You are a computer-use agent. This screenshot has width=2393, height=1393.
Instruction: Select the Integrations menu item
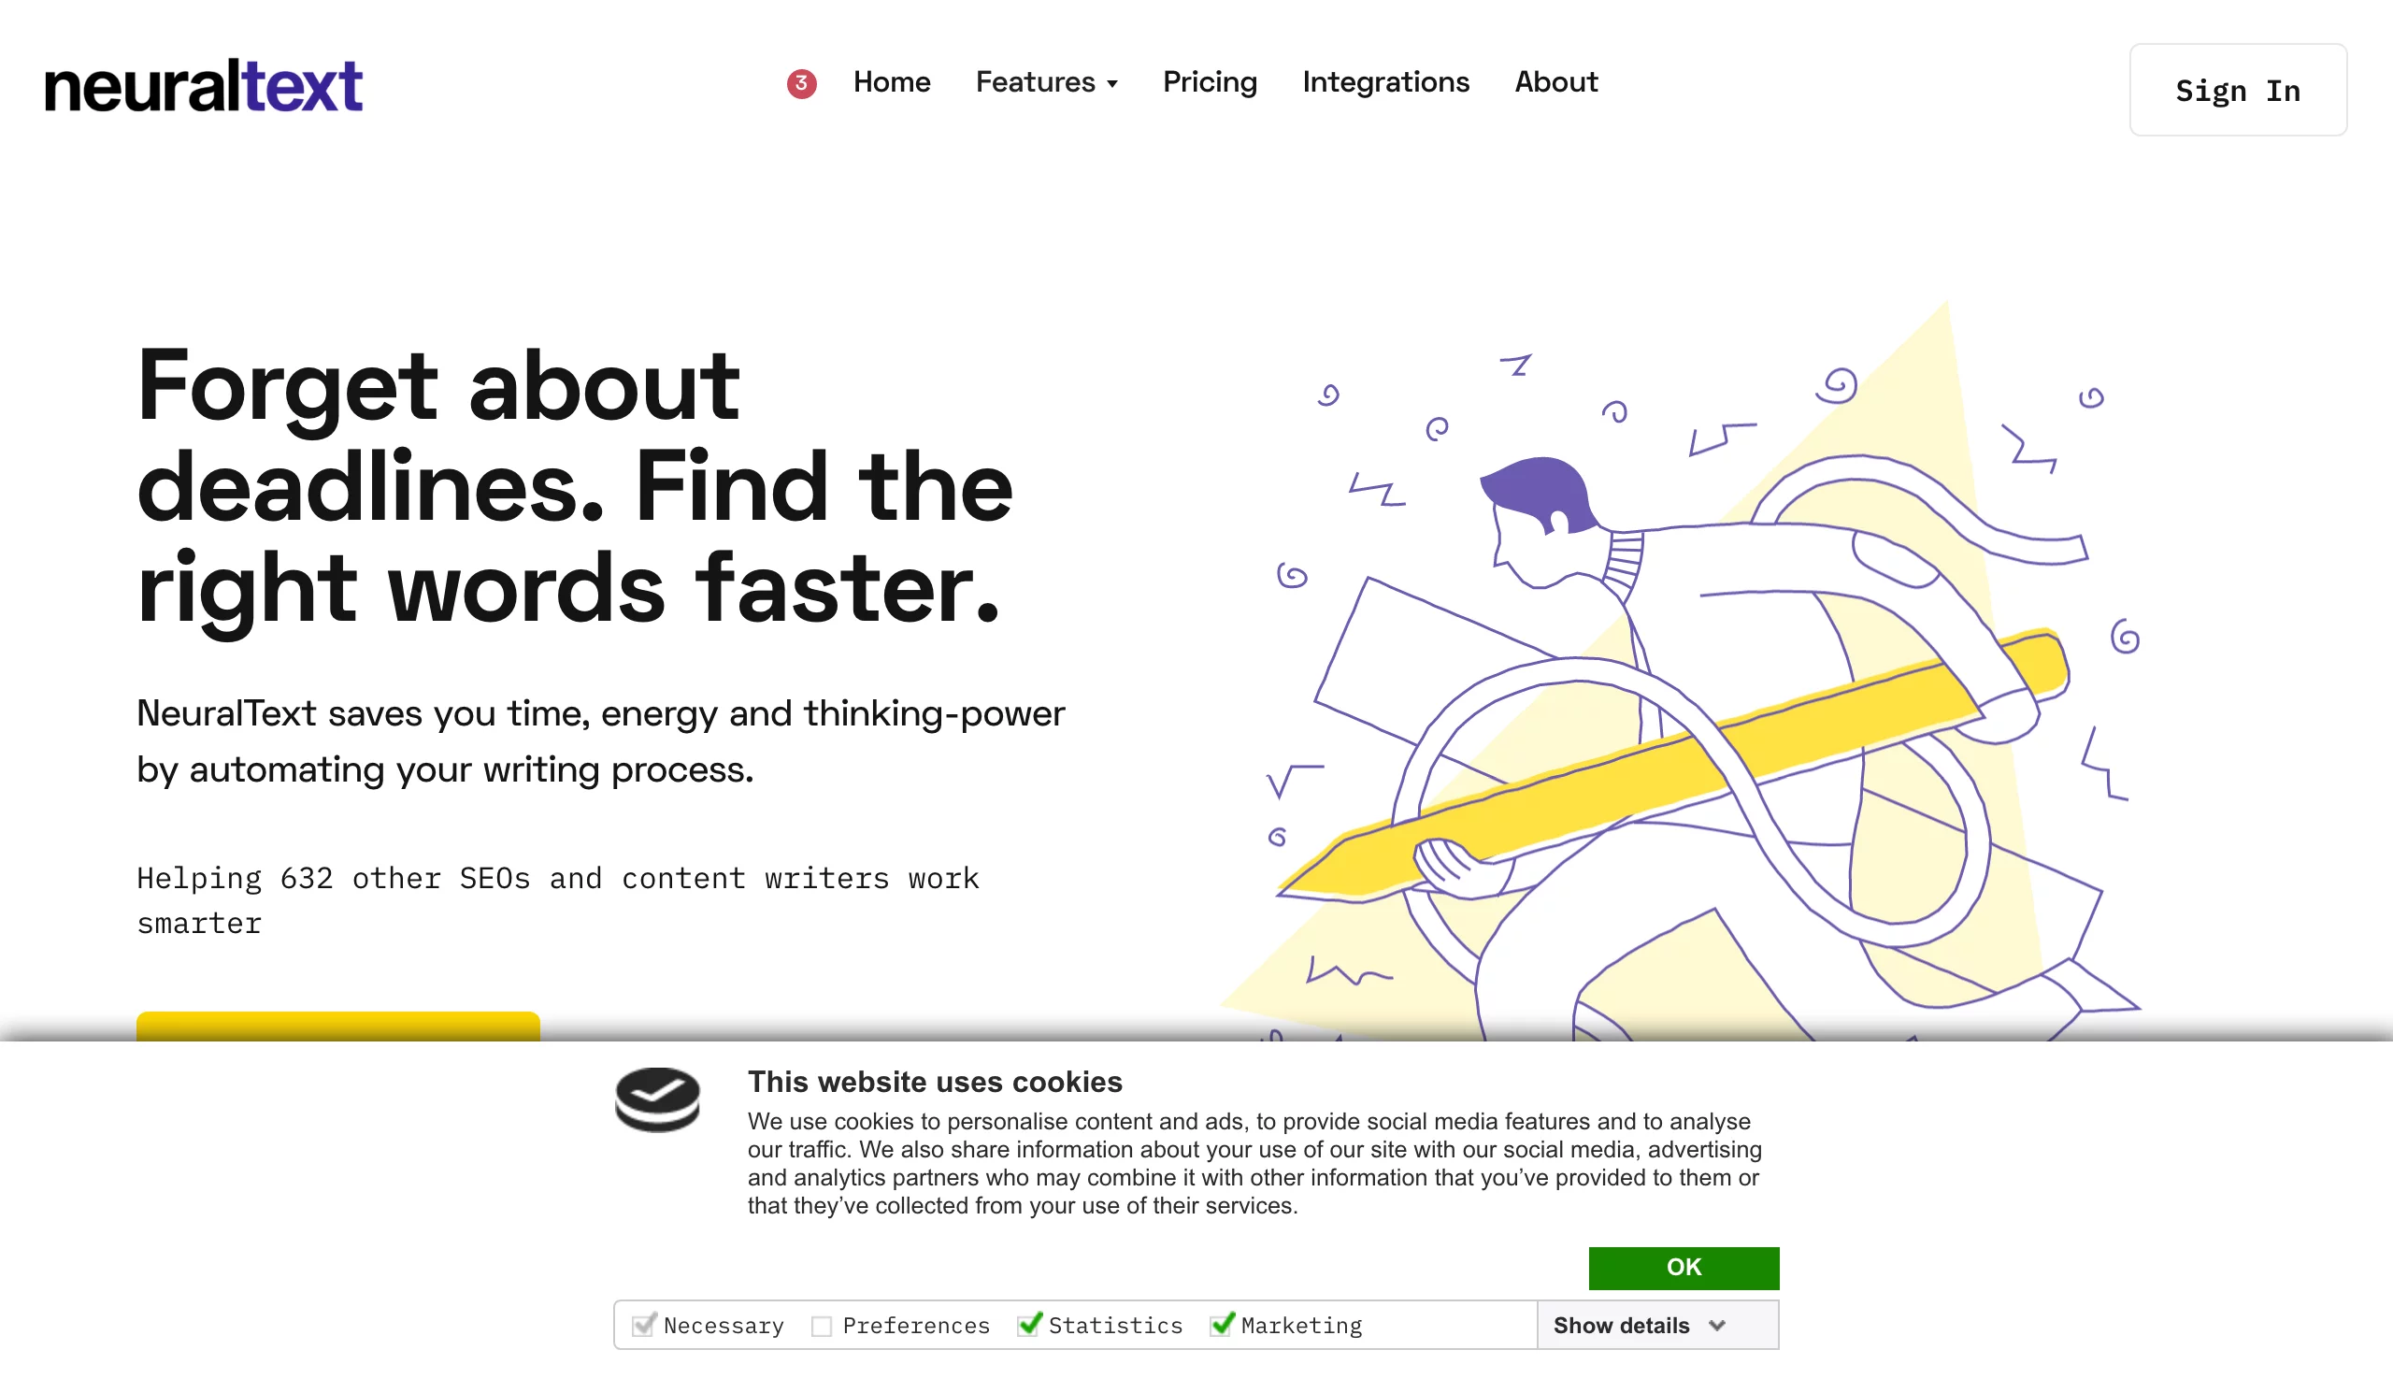1383,83
